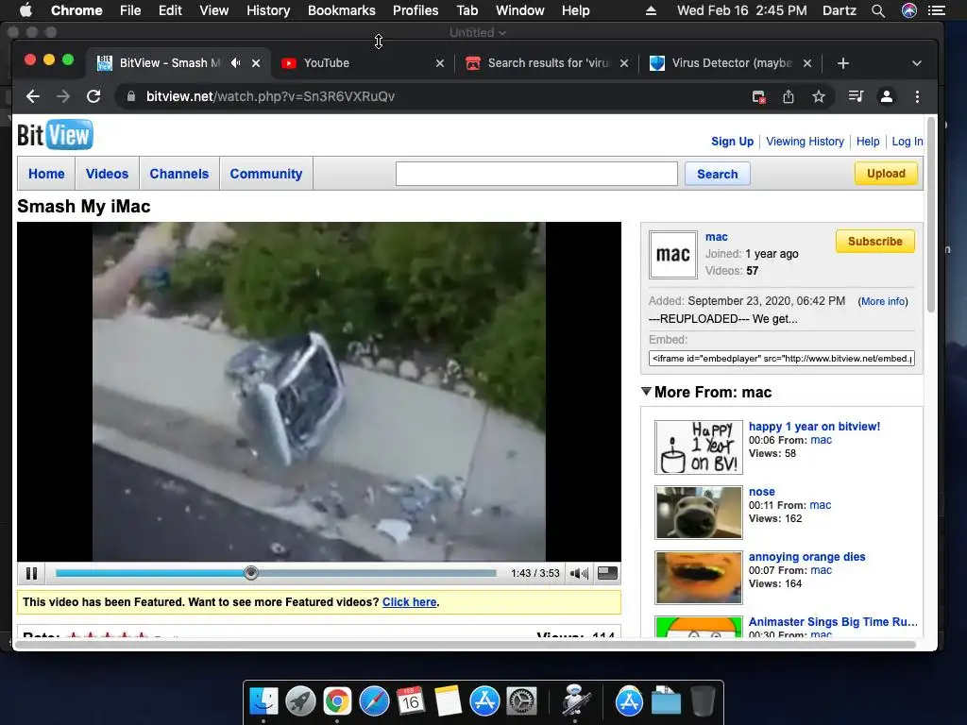Open the annoying orange dies thumbnail

698,578
